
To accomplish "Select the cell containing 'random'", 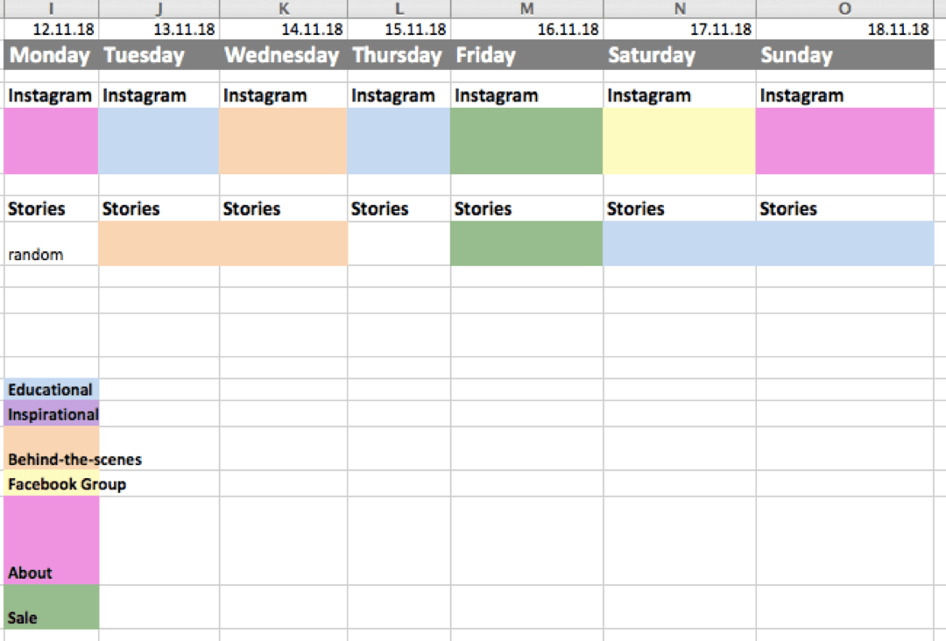I will click(52, 243).
